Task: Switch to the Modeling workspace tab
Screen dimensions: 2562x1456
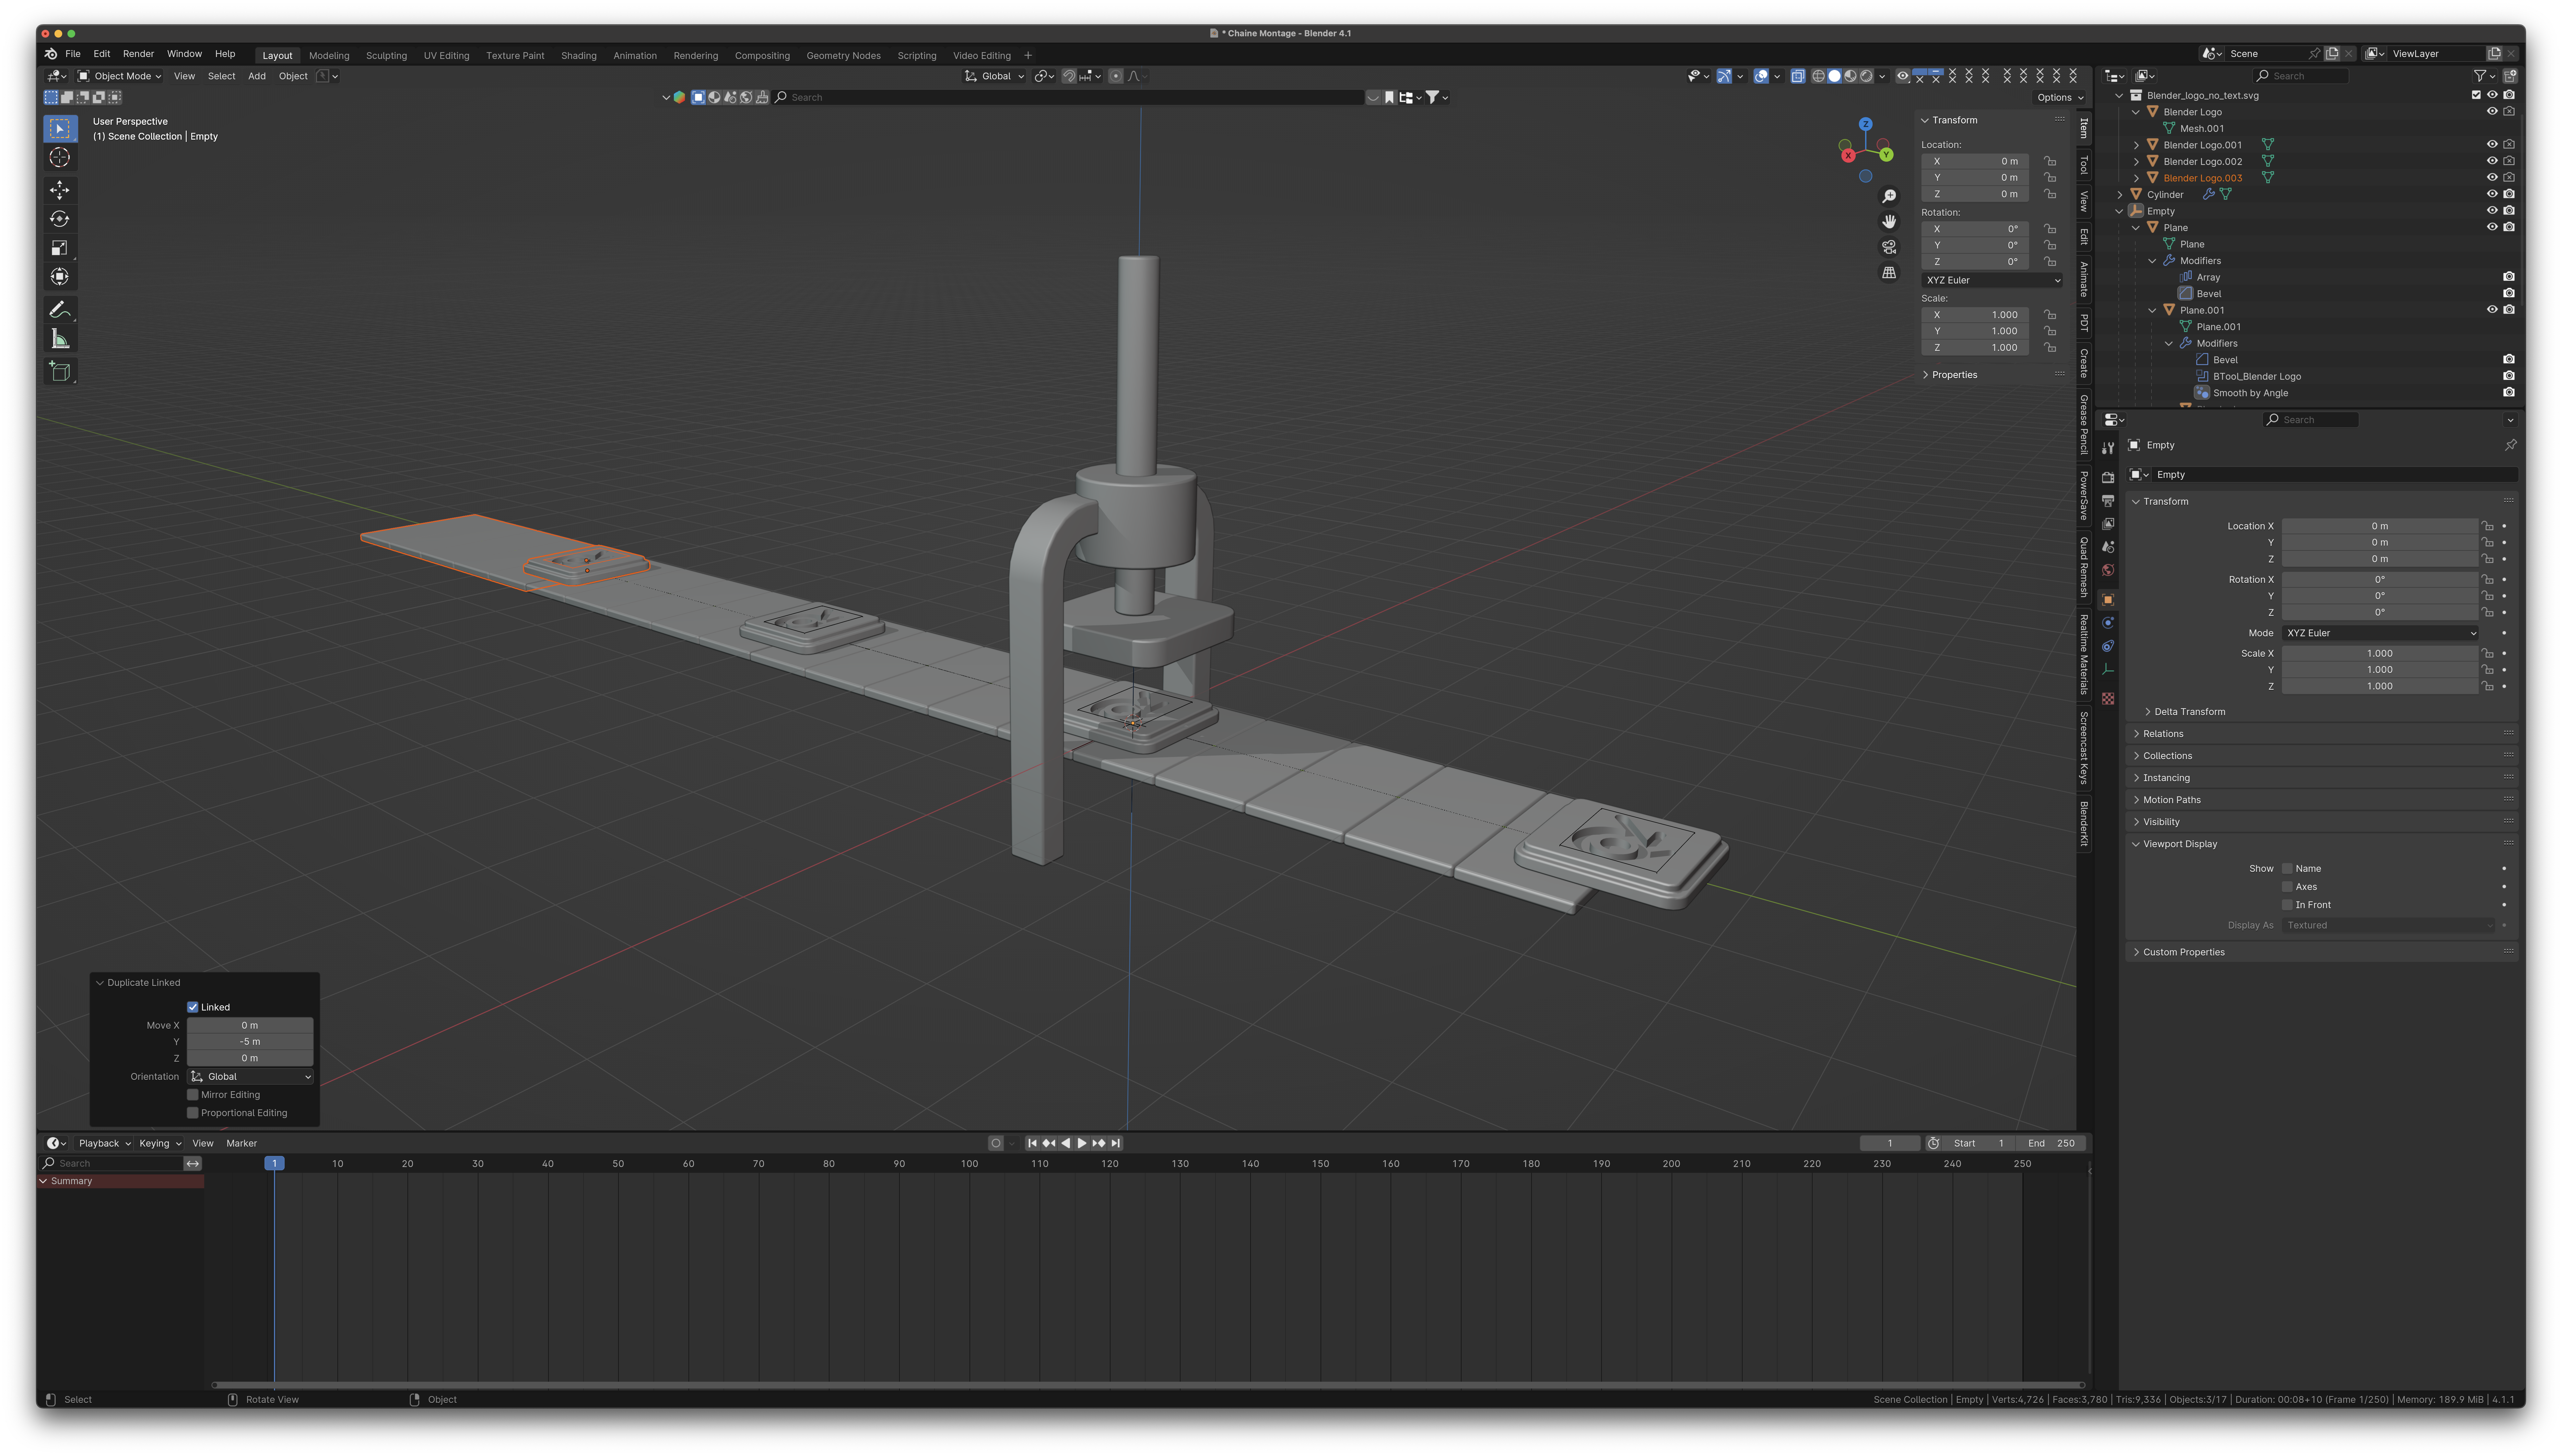Action: 329,56
